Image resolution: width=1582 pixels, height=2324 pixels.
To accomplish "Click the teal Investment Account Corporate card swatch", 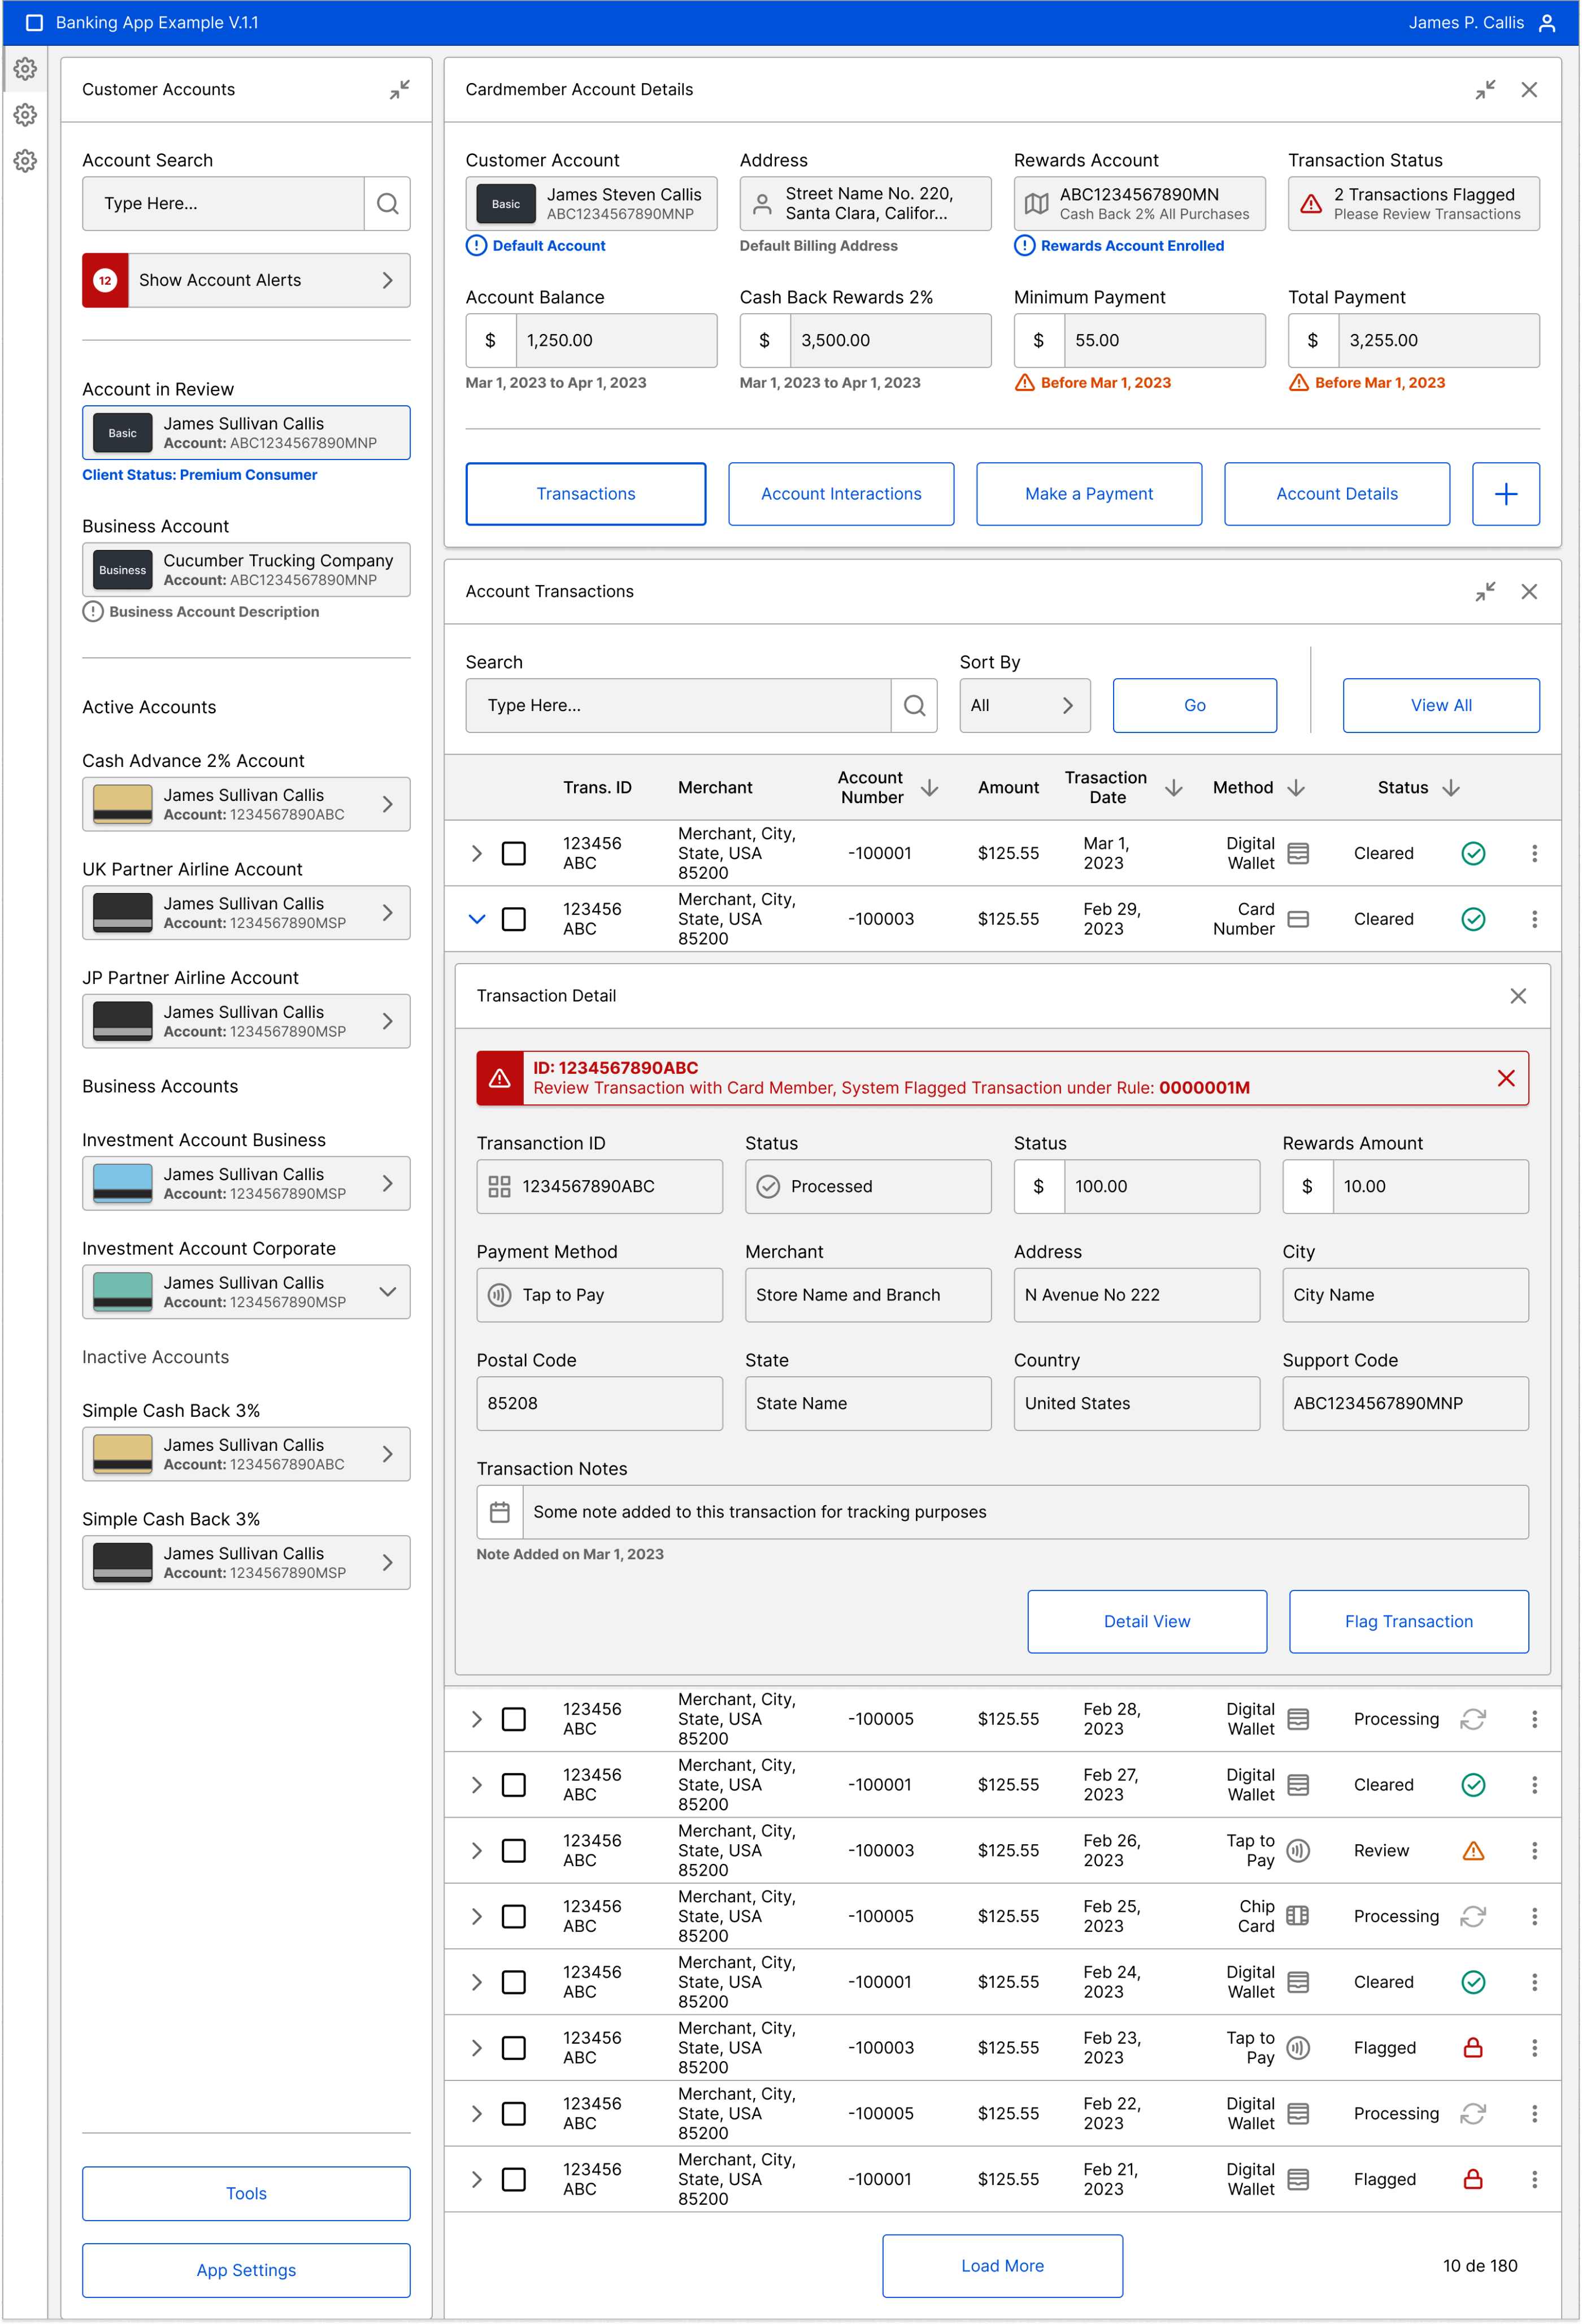I will [122, 1292].
